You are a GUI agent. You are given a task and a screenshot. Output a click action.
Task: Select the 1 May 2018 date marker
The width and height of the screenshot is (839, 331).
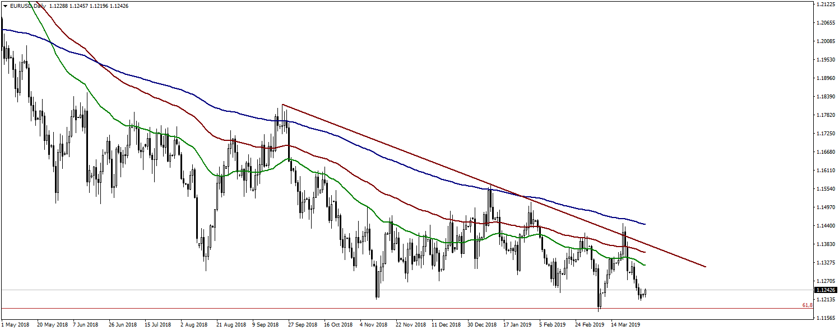[15, 324]
